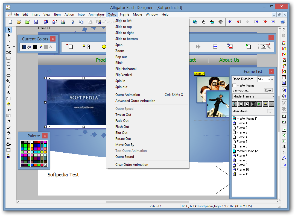295x216 pixels.
Task: Close the Current Colors panel
Action: [53, 39]
